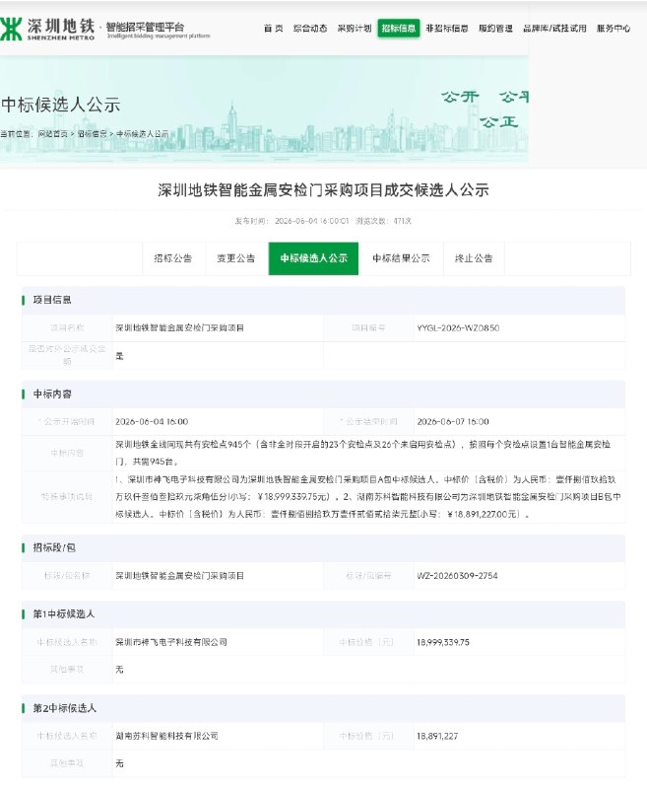Screen dimensions: 647x789
Task: Open the 综合动态 menu item
Action: 310,29
